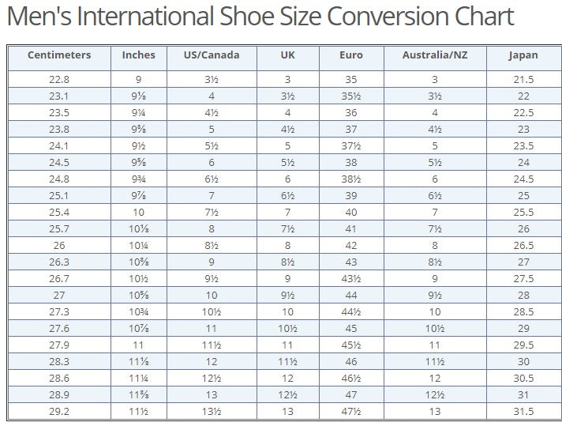Select the 10¾ inches cell
The image size is (562, 426).
click(x=138, y=312)
